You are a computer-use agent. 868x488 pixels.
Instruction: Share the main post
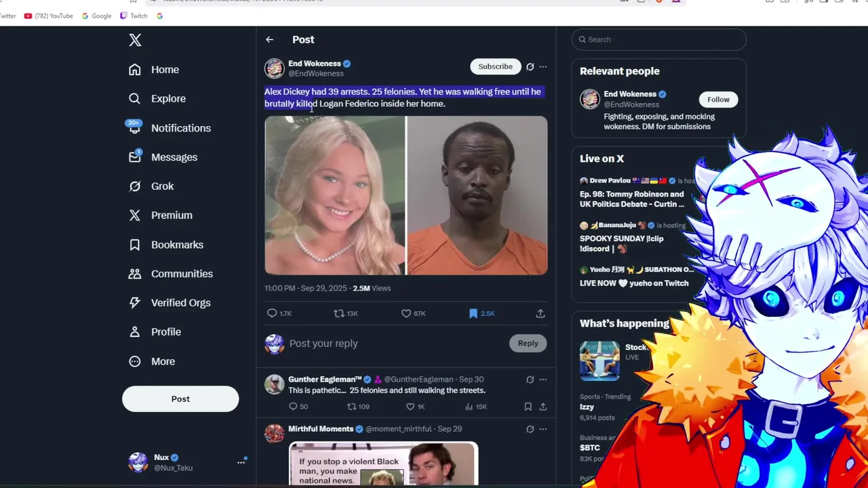pos(540,313)
